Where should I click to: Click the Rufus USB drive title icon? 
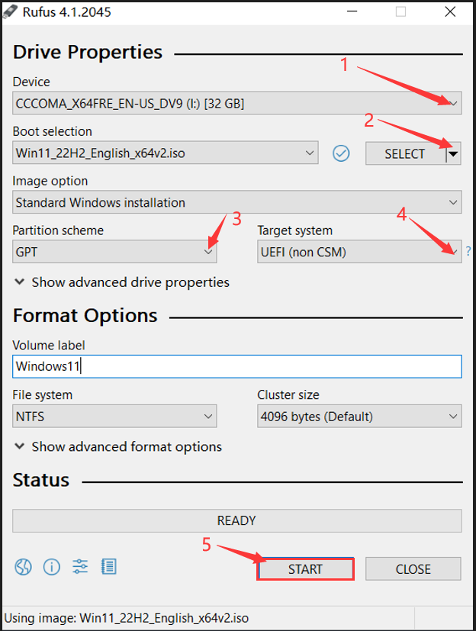point(10,11)
